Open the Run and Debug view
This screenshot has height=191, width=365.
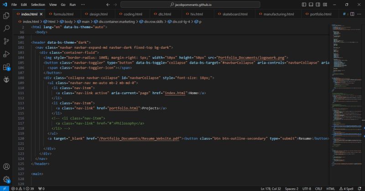(6, 54)
